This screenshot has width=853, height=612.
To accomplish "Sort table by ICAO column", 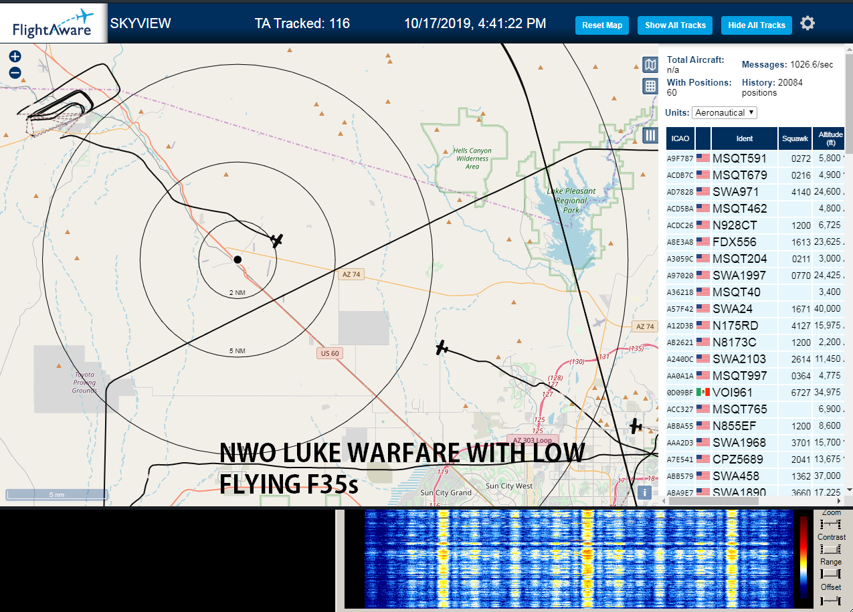I will (680, 138).
